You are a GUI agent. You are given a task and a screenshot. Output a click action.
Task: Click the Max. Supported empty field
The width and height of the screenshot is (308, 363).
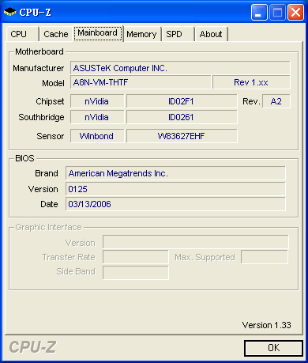[x=265, y=257]
